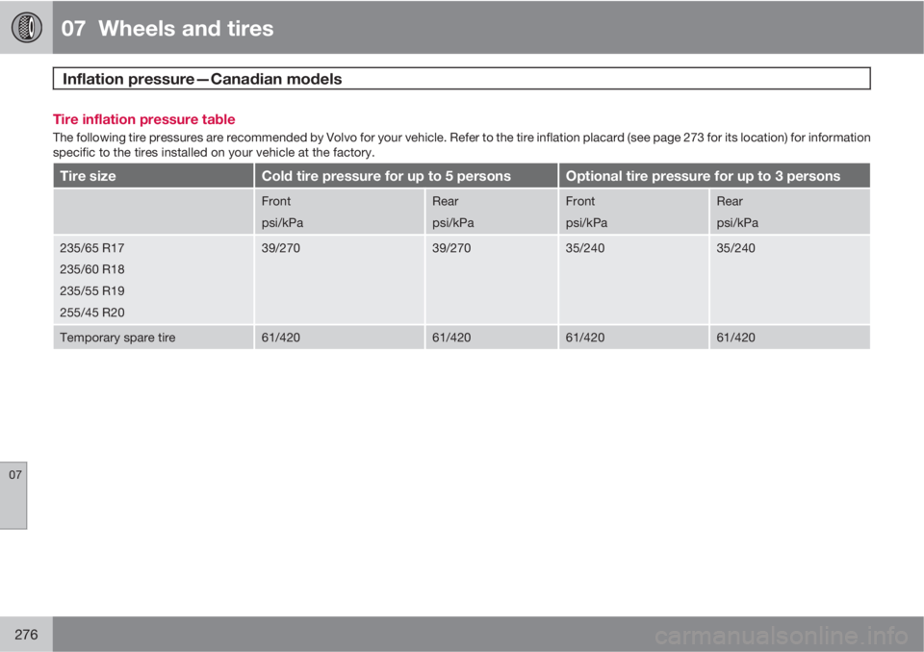
Task: Click the 'Inflation pressure—Canadian models' section heading
Action: pyautogui.click(x=202, y=79)
